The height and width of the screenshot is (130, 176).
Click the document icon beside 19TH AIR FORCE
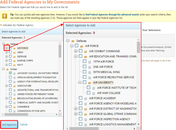90,61
